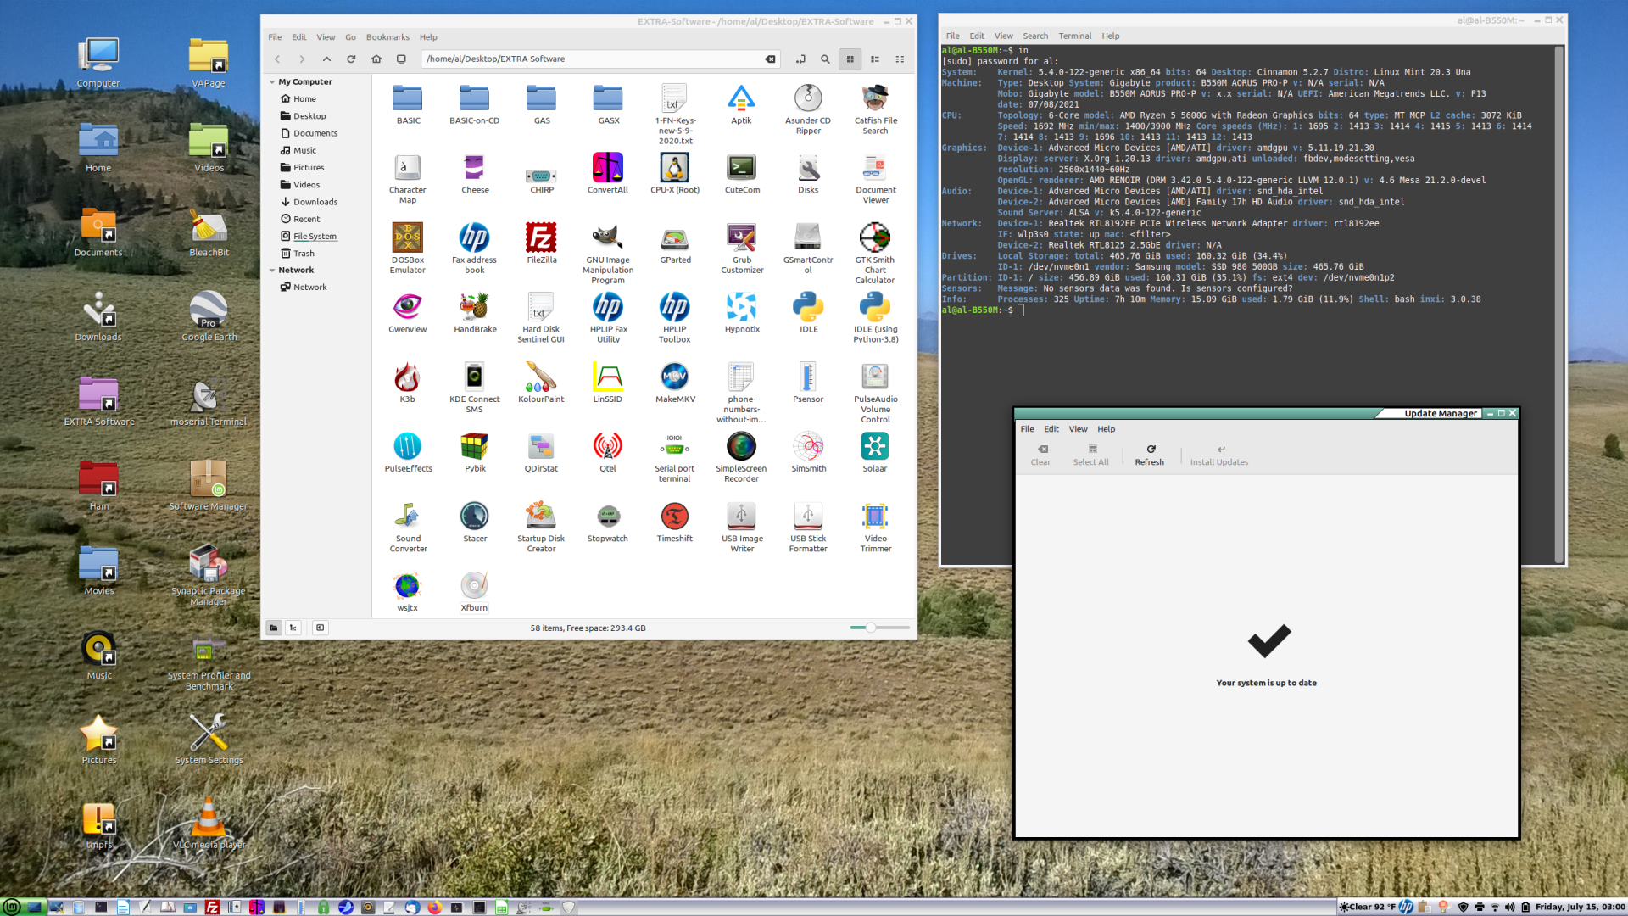
Task: Select Trash in the sidebar
Action: [304, 254]
